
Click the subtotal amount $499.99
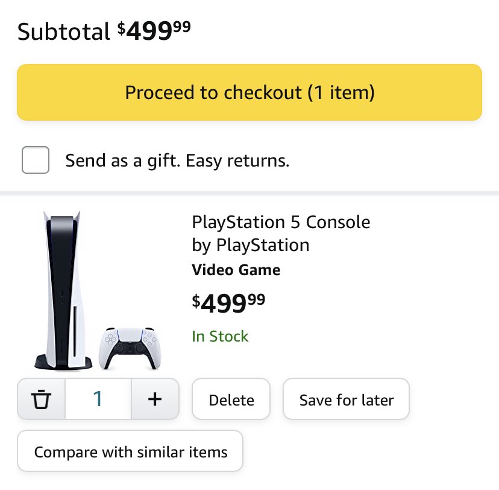[x=154, y=31]
